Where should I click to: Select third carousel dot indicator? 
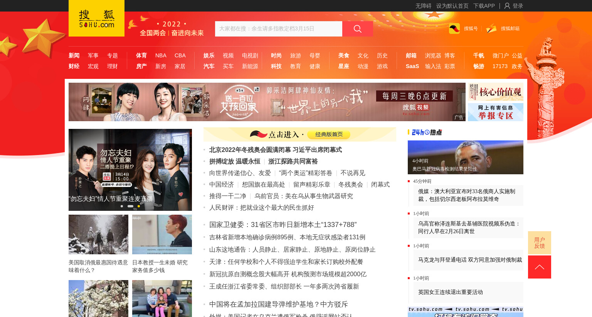coord(139,206)
